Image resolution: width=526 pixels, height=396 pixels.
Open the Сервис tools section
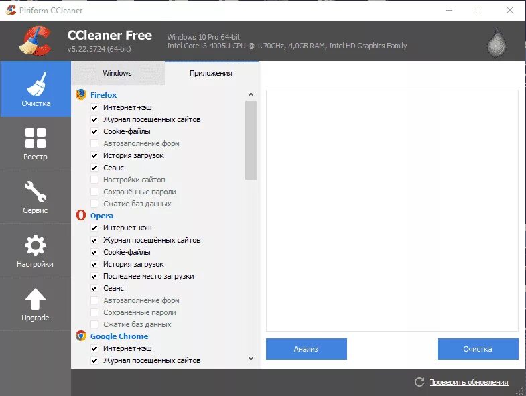pos(36,197)
